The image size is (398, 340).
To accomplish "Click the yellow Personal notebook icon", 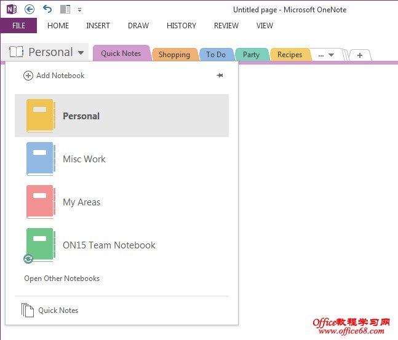I will tap(41, 116).
